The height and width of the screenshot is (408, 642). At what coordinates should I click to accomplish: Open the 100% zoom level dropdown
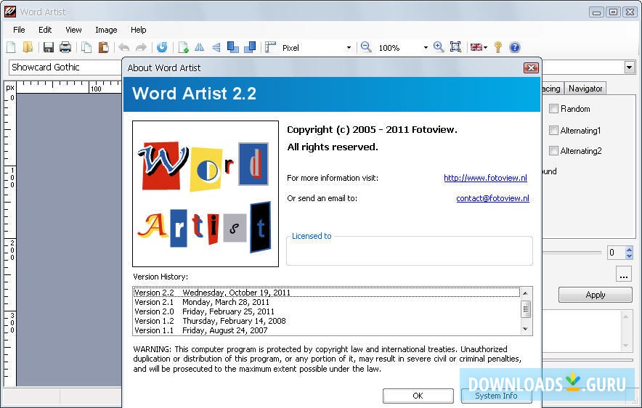(x=425, y=48)
